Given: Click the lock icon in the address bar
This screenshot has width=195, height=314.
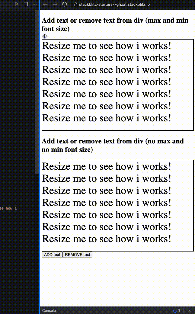Looking at the screenshot, I should point(75,5).
